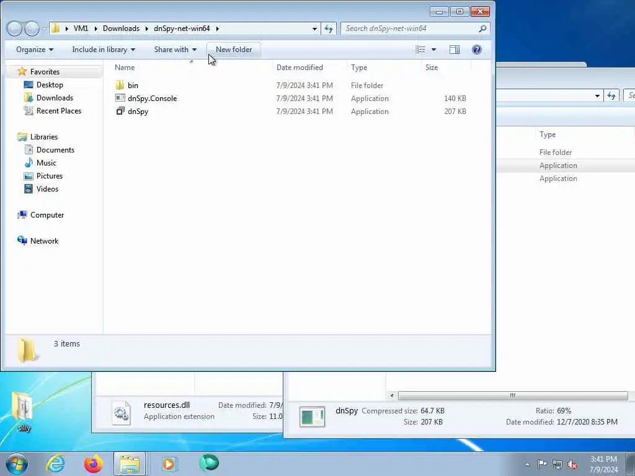Click the search magnifier icon
The width and height of the screenshot is (635, 476).
coord(482,29)
